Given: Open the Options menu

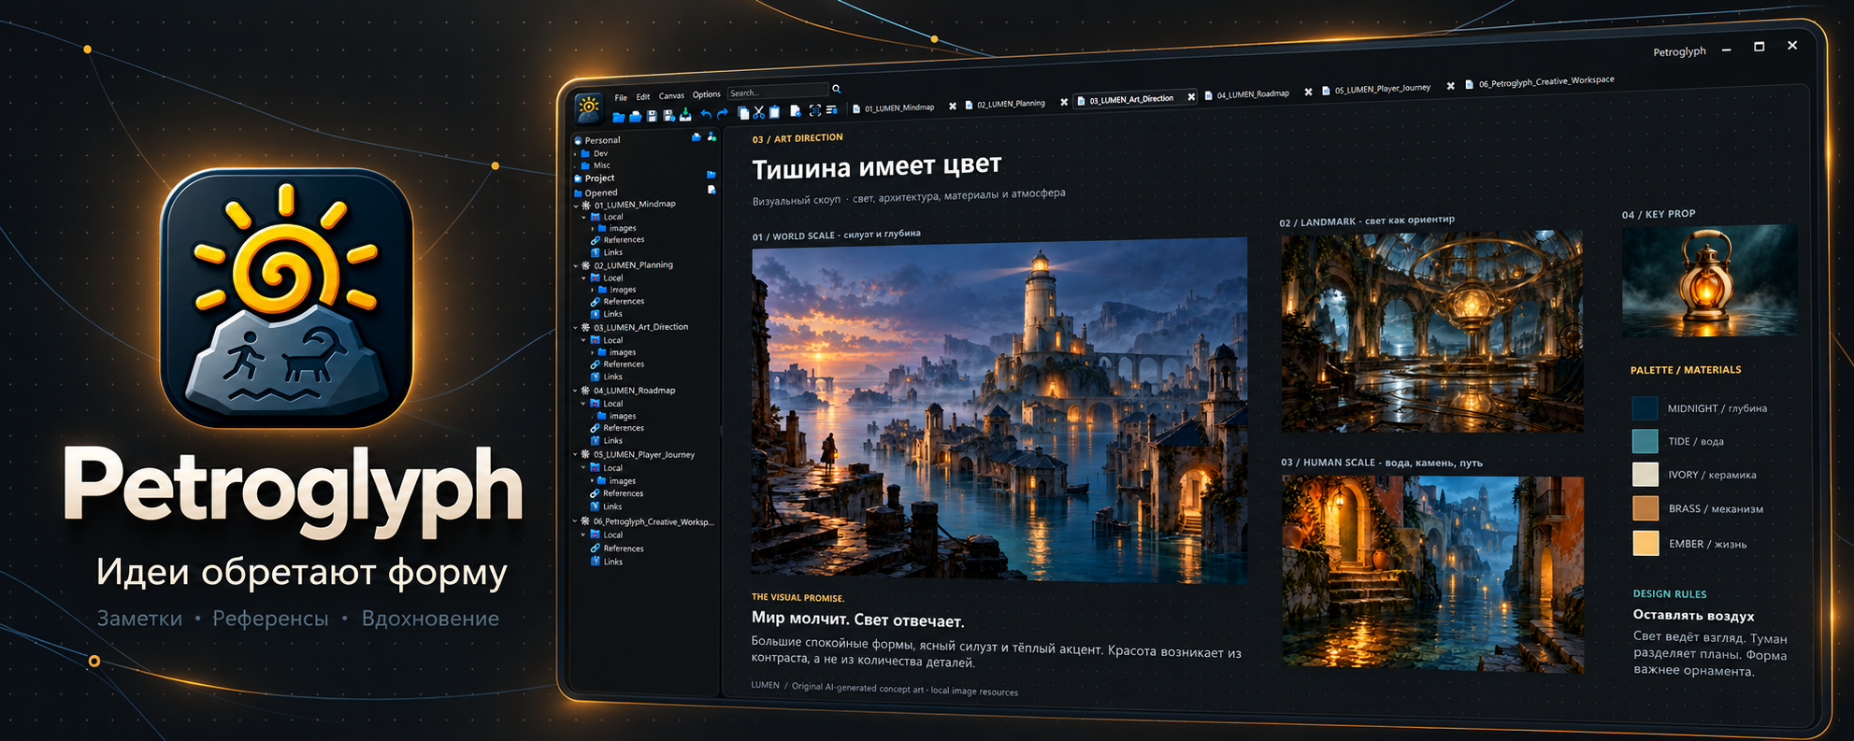Looking at the screenshot, I should (707, 94).
